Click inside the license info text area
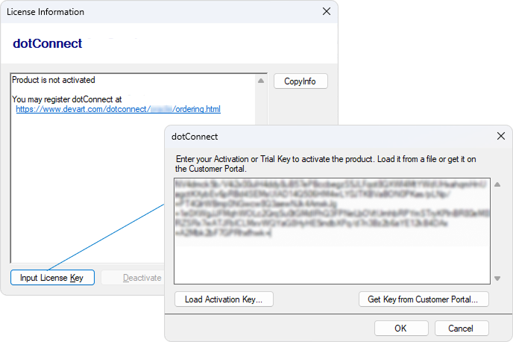This screenshot has height=342, width=513. tap(89, 187)
